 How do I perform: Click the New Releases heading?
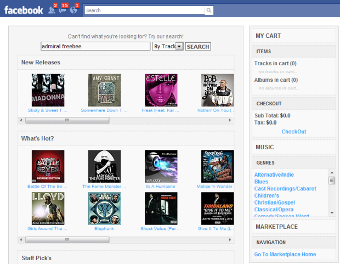[41, 63]
